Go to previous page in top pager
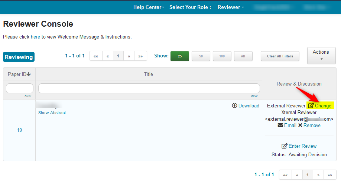This screenshot has height=190, width=341. point(108,56)
